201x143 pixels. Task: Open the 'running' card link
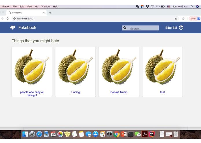(75, 92)
